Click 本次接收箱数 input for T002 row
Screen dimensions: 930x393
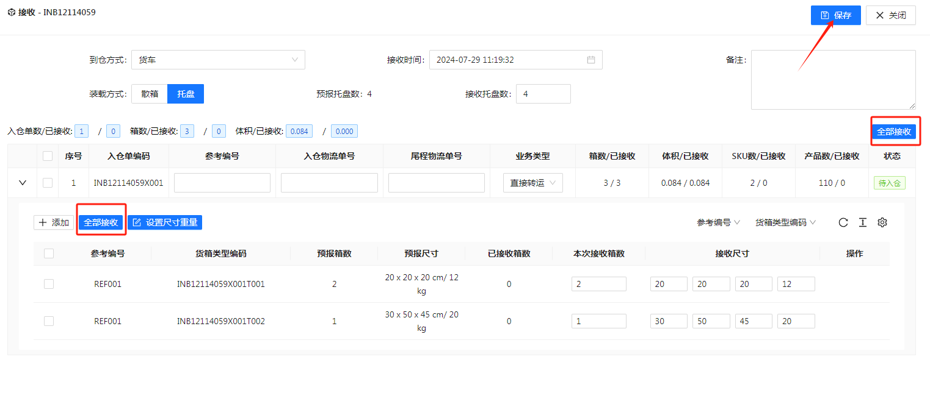pyautogui.click(x=599, y=321)
